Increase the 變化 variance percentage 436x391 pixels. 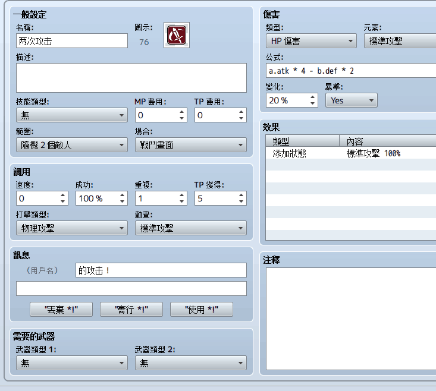point(312,97)
